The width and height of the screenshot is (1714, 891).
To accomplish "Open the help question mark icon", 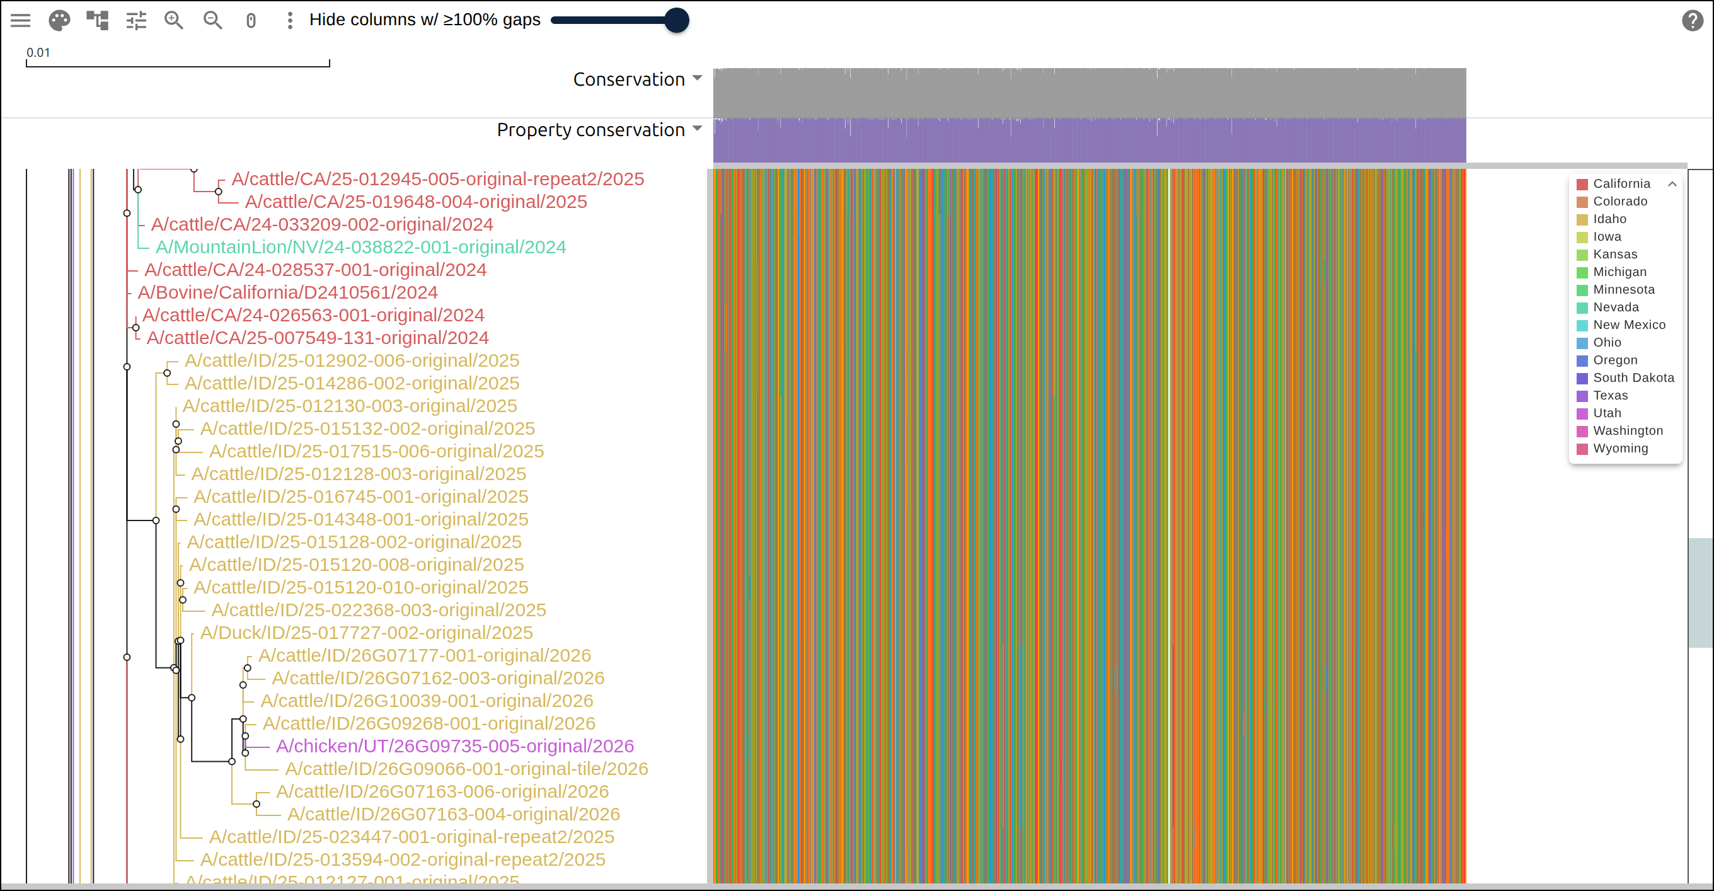I will coord(1693,20).
